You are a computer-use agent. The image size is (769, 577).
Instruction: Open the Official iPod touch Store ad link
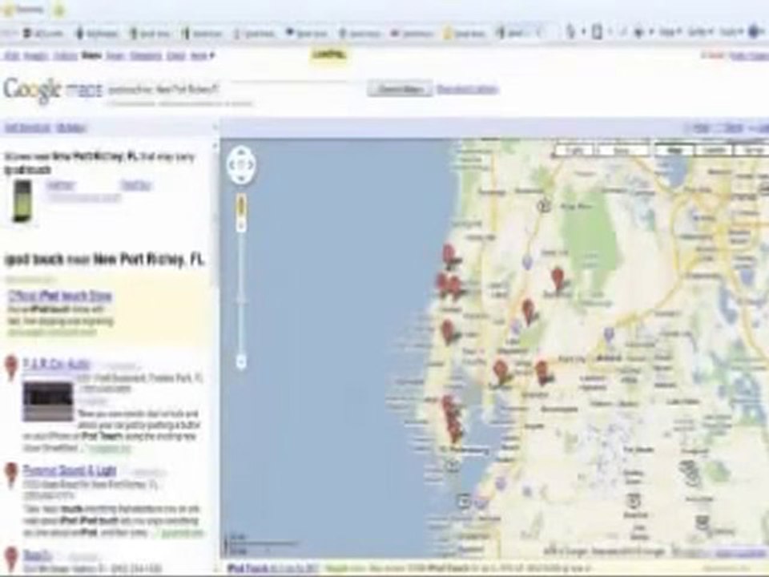pyautogui.click(x=60, y=296)
